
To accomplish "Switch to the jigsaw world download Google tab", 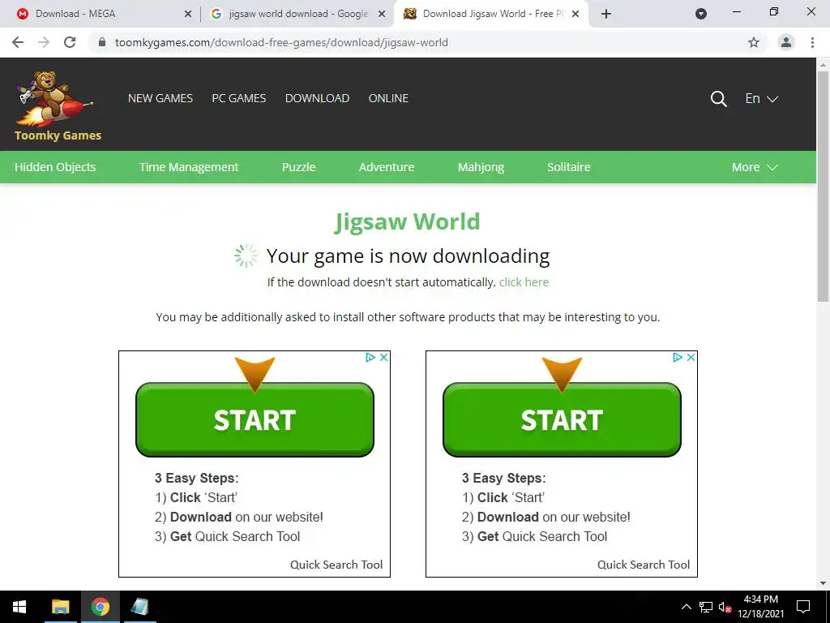I will 298,14.
